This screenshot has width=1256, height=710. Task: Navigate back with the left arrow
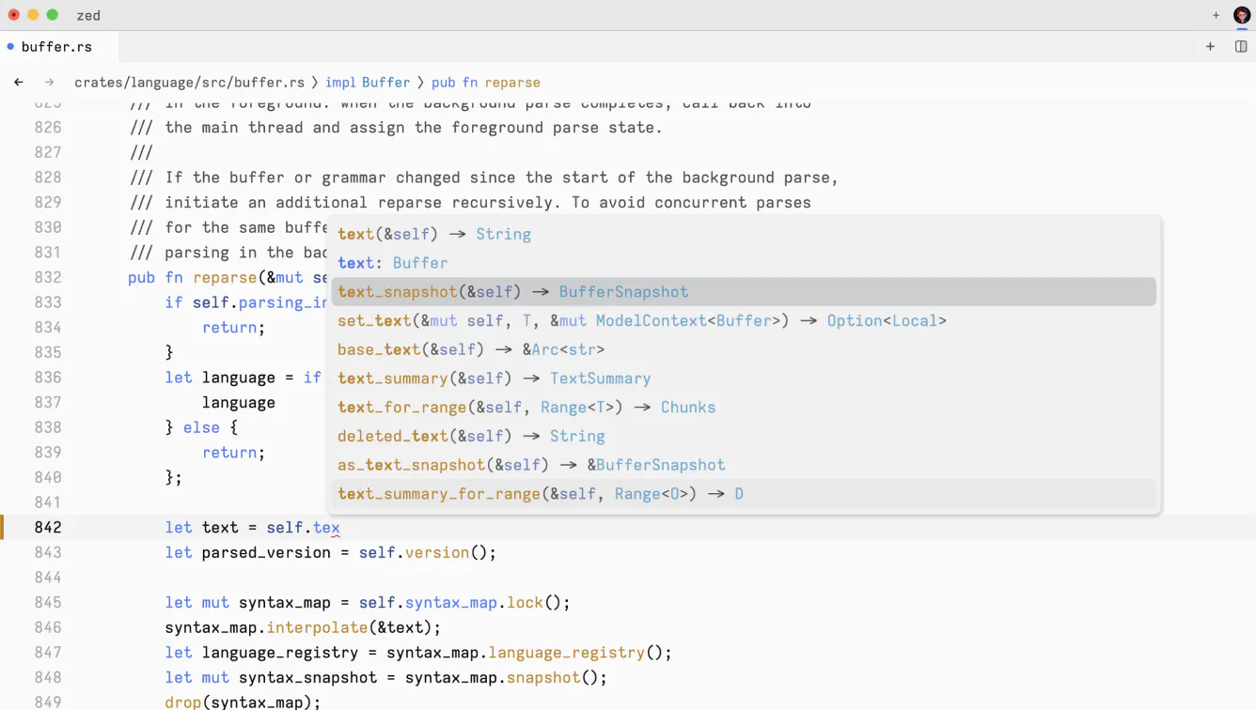tap(19, 83)
